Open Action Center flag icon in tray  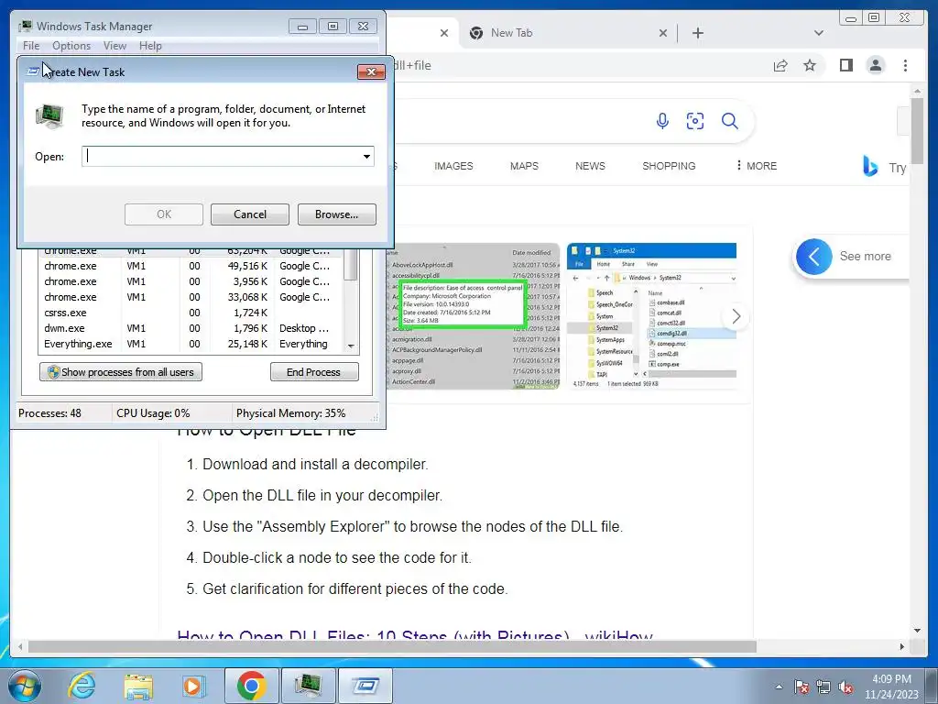(802, 687)
